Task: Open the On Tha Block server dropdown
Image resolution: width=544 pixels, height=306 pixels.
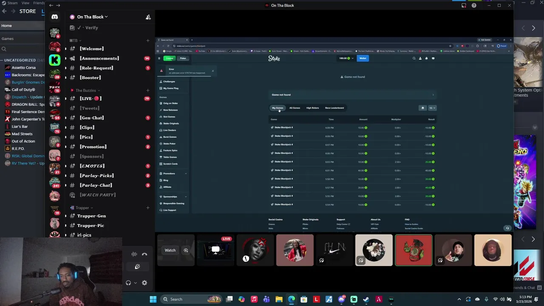Action: (89, 17)
